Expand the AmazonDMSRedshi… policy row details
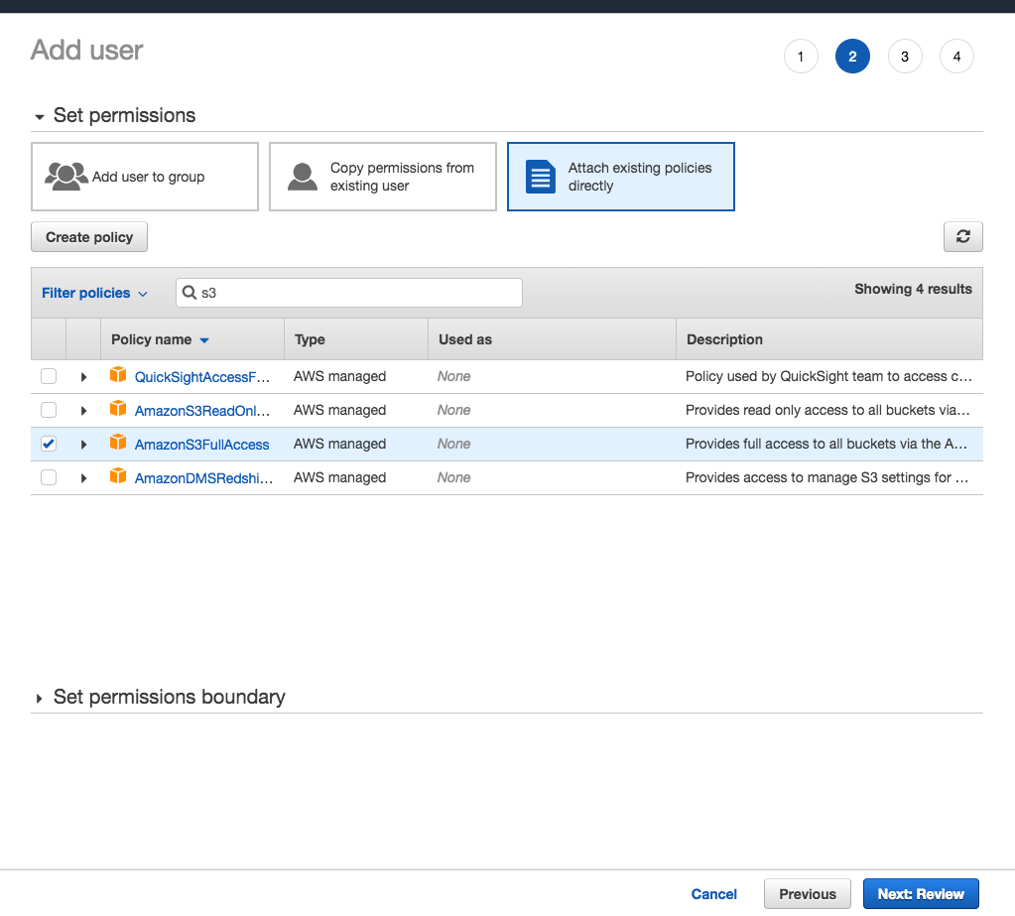Image resolution: width=1015 pixels, height=916 pixels. pyautogui.click(x=83, y=477)
